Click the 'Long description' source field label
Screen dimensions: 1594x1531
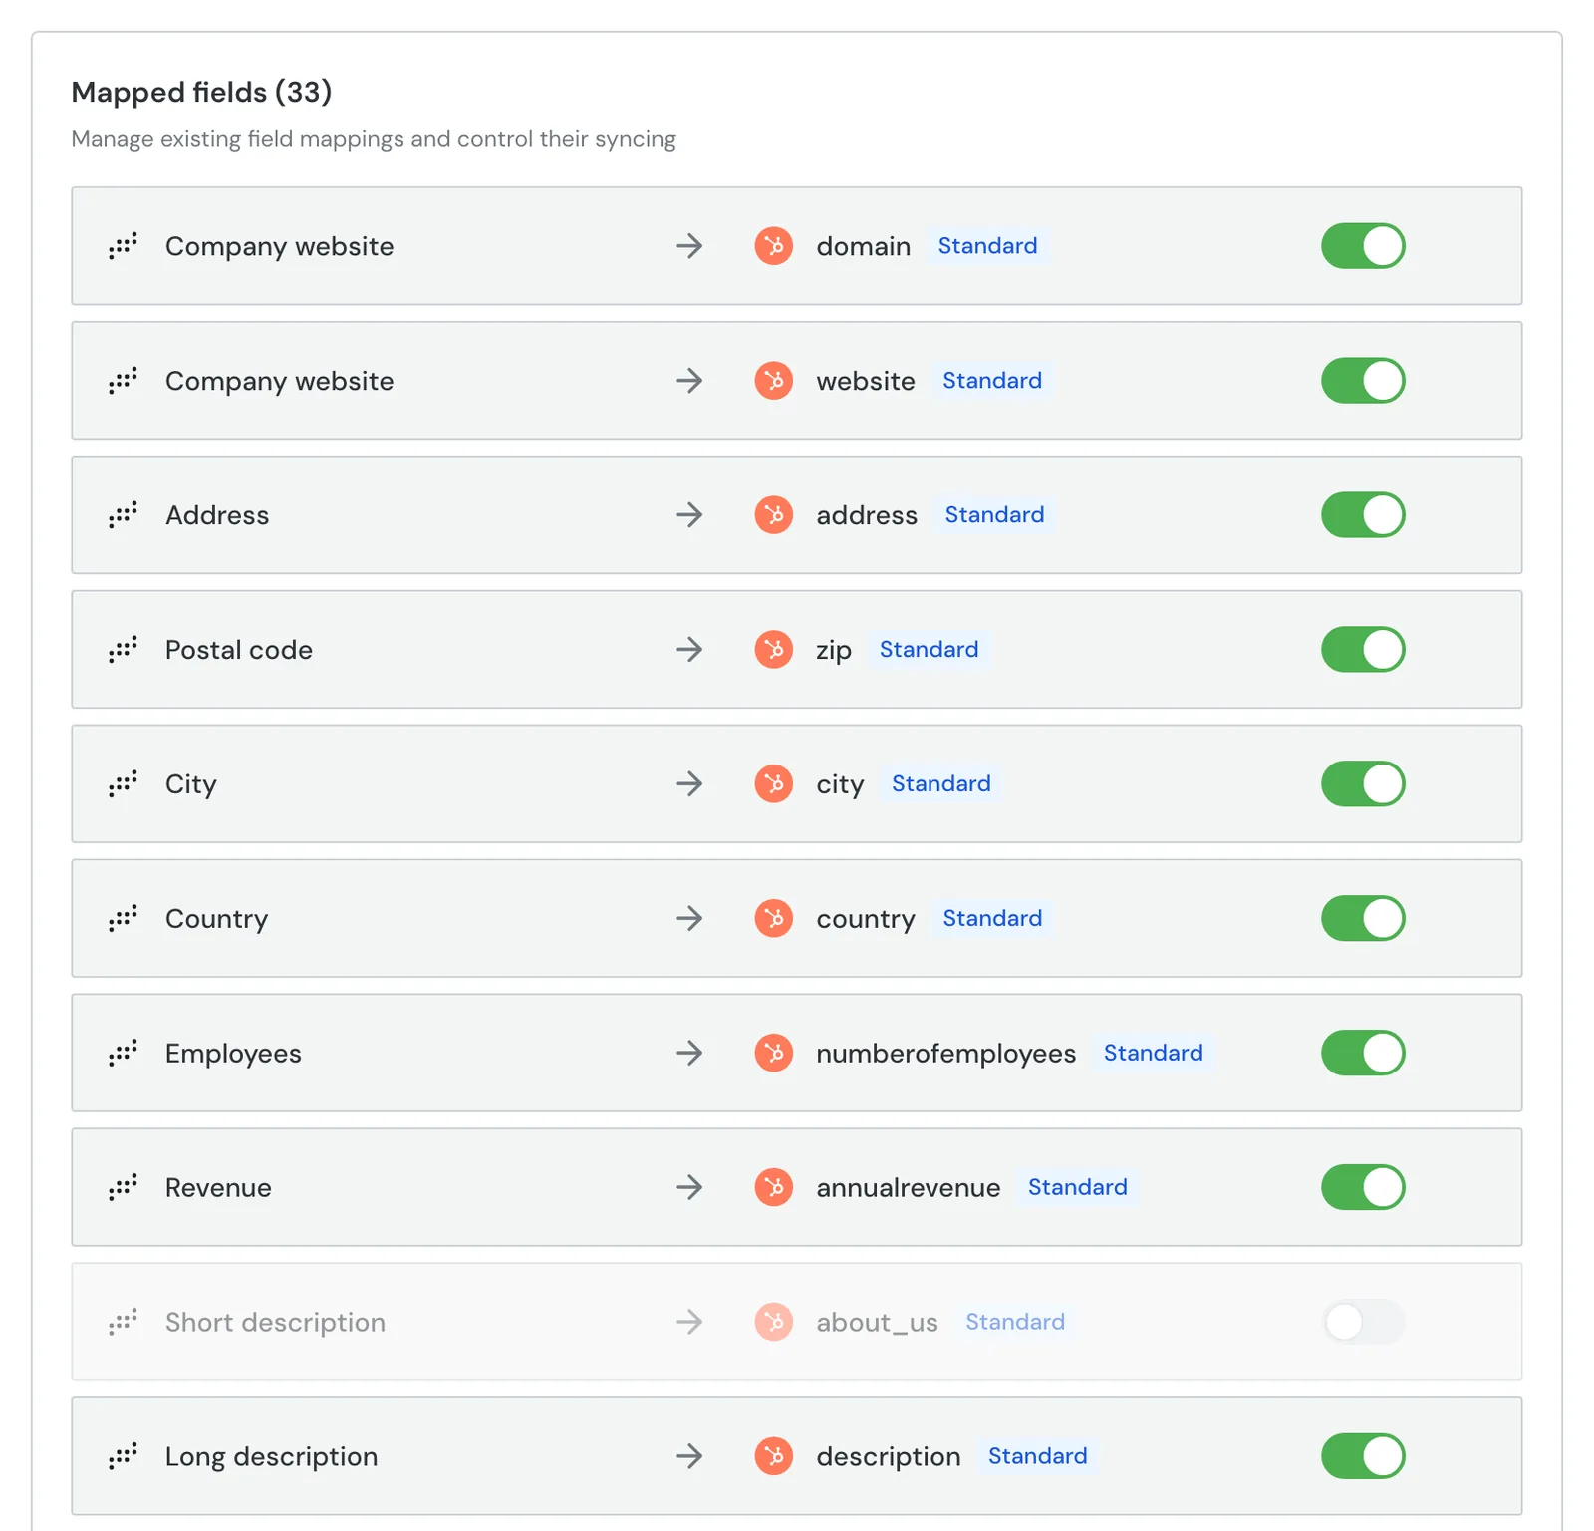click(272, 1457)
